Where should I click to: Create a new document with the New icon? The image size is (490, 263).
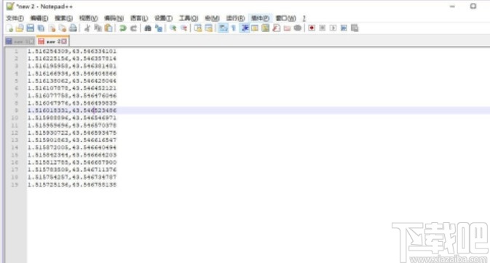[9, 28]
